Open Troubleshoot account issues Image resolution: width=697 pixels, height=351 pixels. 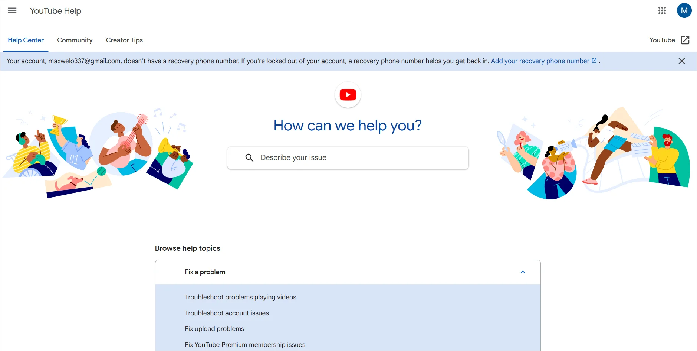[x=227, y=313]
